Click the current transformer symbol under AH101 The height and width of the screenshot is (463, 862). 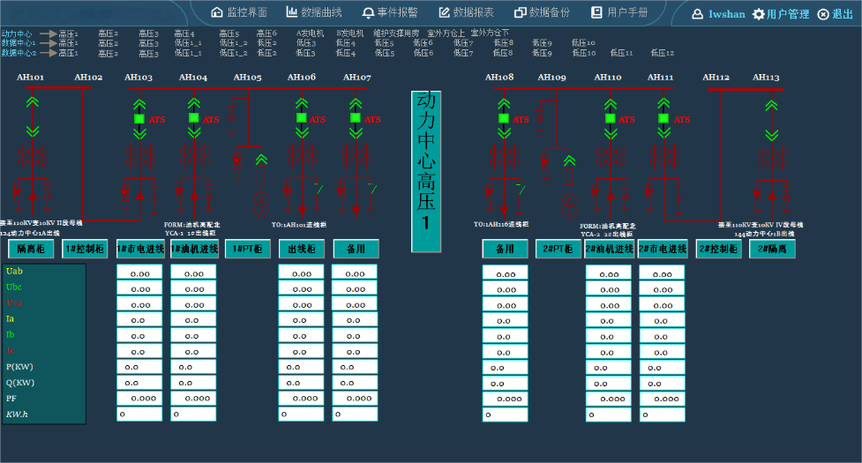tap(33, 156)
